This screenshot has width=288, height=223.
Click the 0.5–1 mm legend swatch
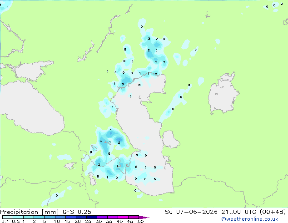[x=18, y=217]
